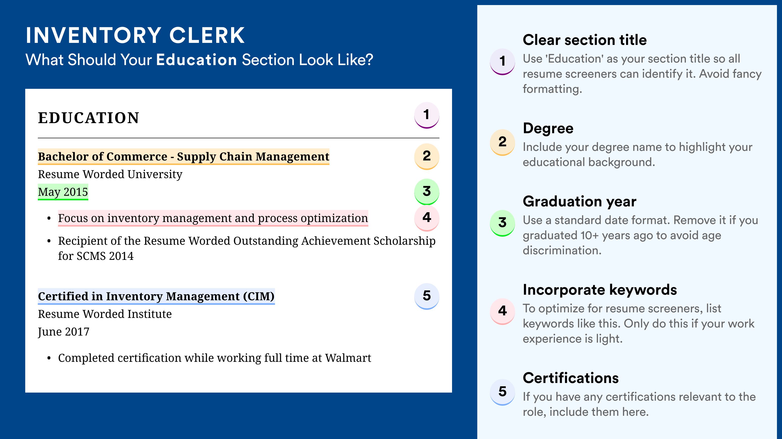Viewport: 782px width, 439px height.
Task: Click the Certifications heading in tips panel
Action: coord(571,378)
